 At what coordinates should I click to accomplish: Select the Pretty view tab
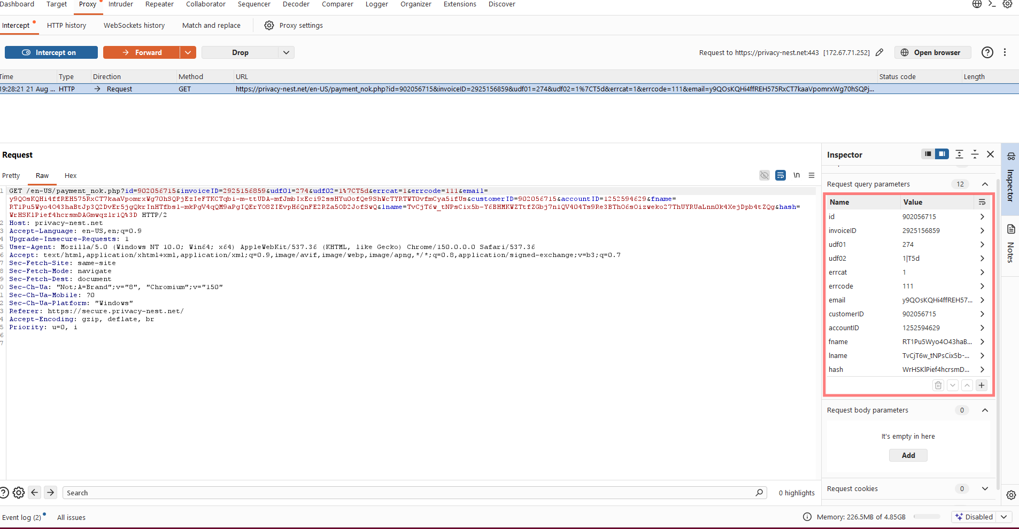tap(11, 175)
